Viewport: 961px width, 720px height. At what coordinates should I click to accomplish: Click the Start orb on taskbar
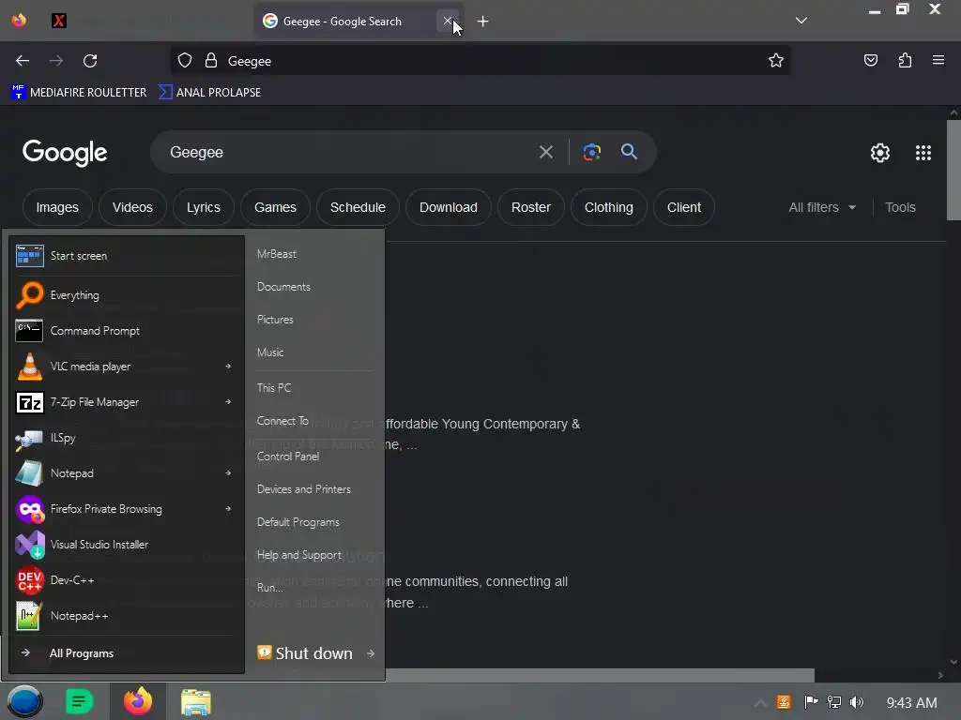24,701
